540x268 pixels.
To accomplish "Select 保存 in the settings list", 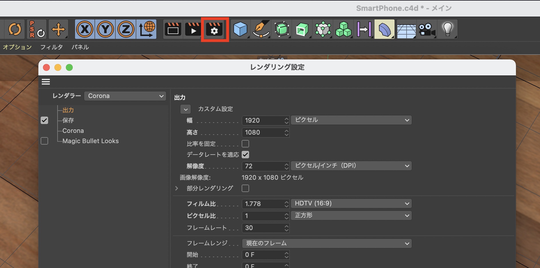I will pos(68,120).
